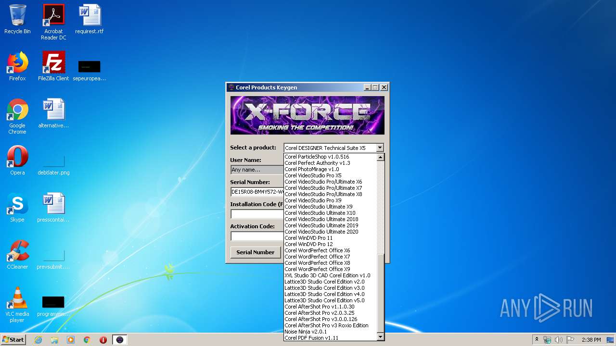This screenshot has height=346, width=616.
Task: Switch to keygen taskbar button
Action: click(x=120, y=340)
